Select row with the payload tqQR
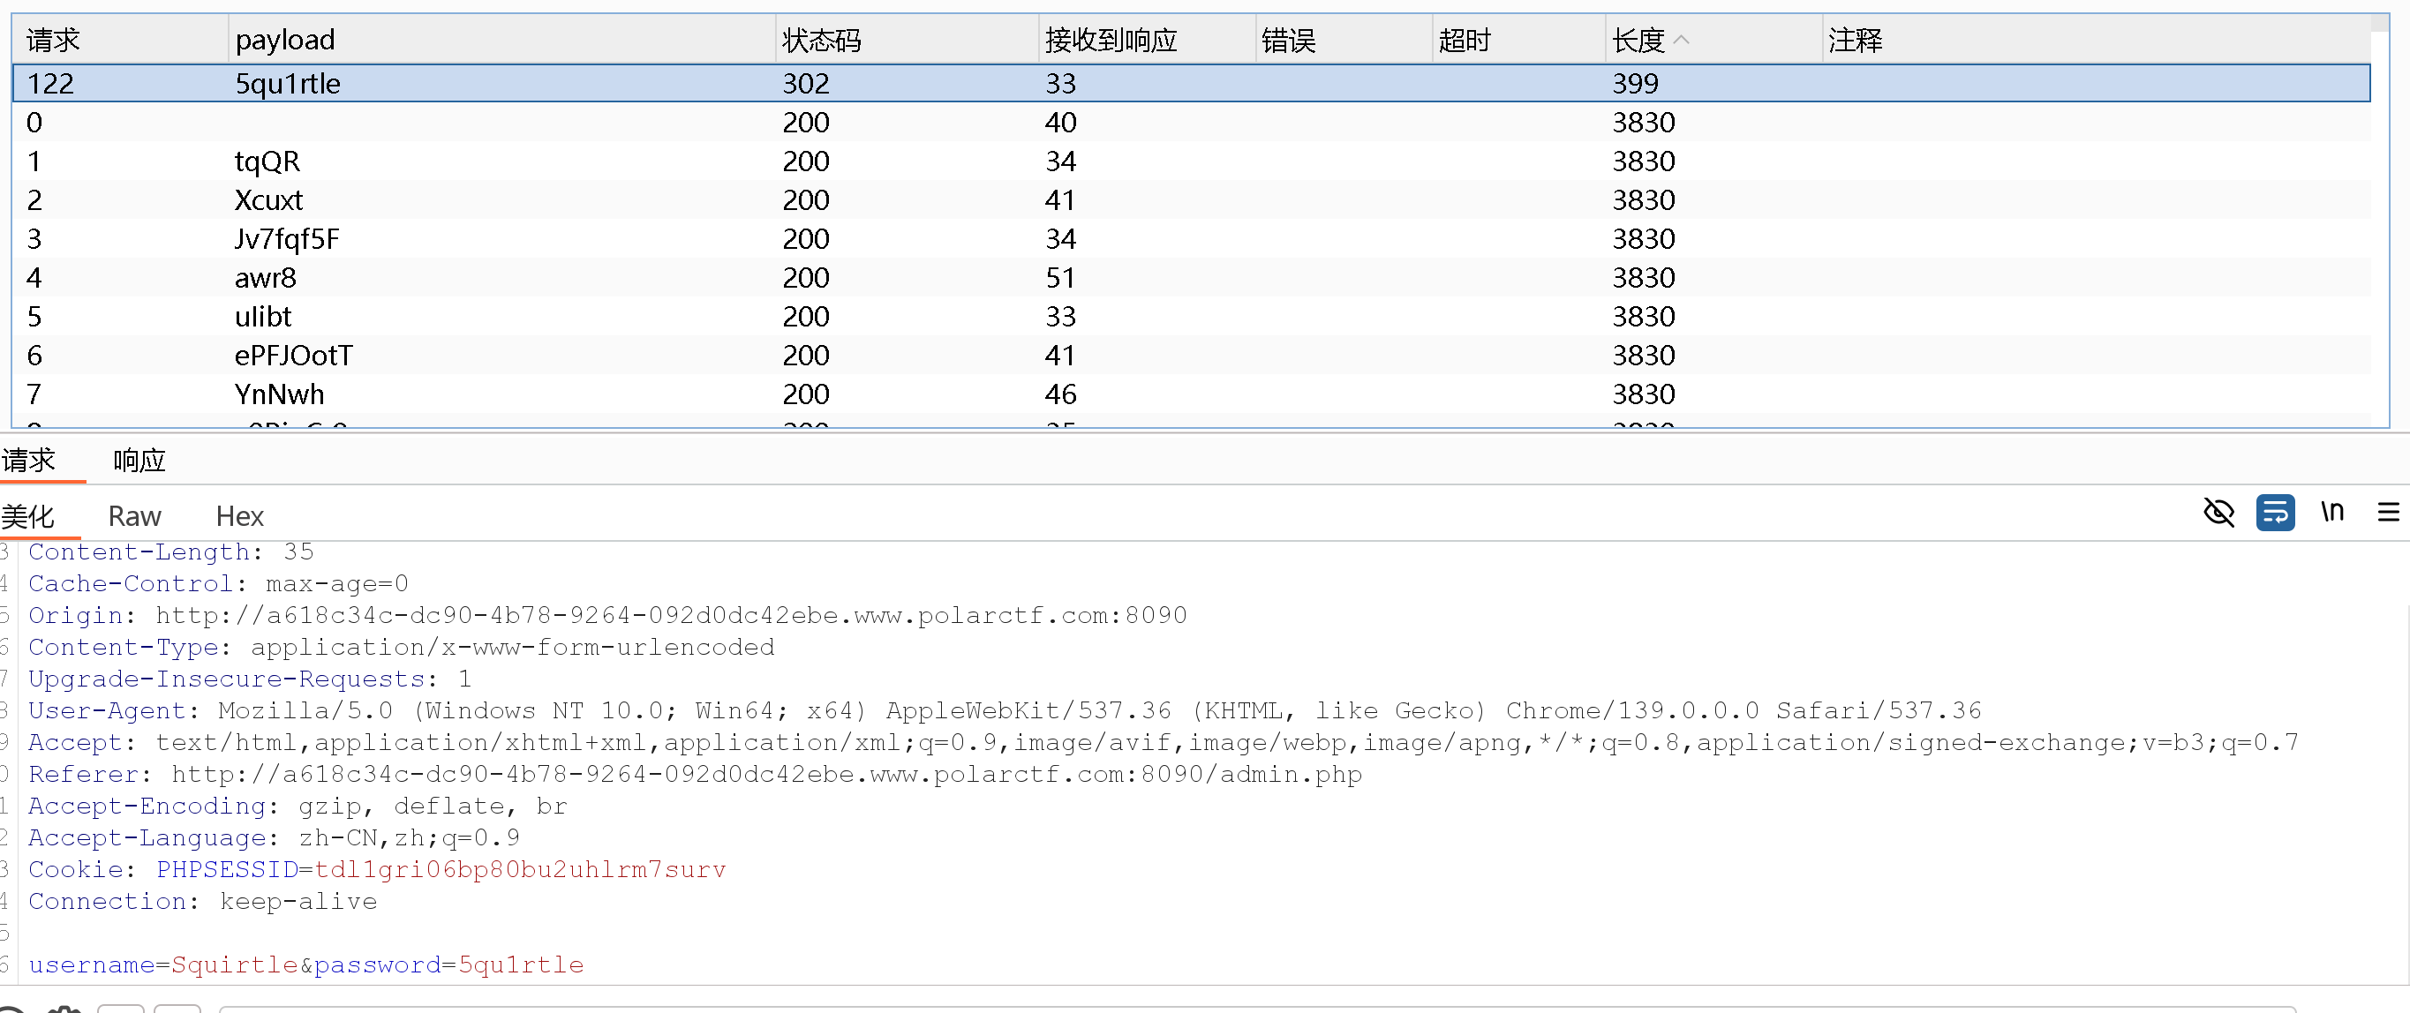 coord(267,161)
